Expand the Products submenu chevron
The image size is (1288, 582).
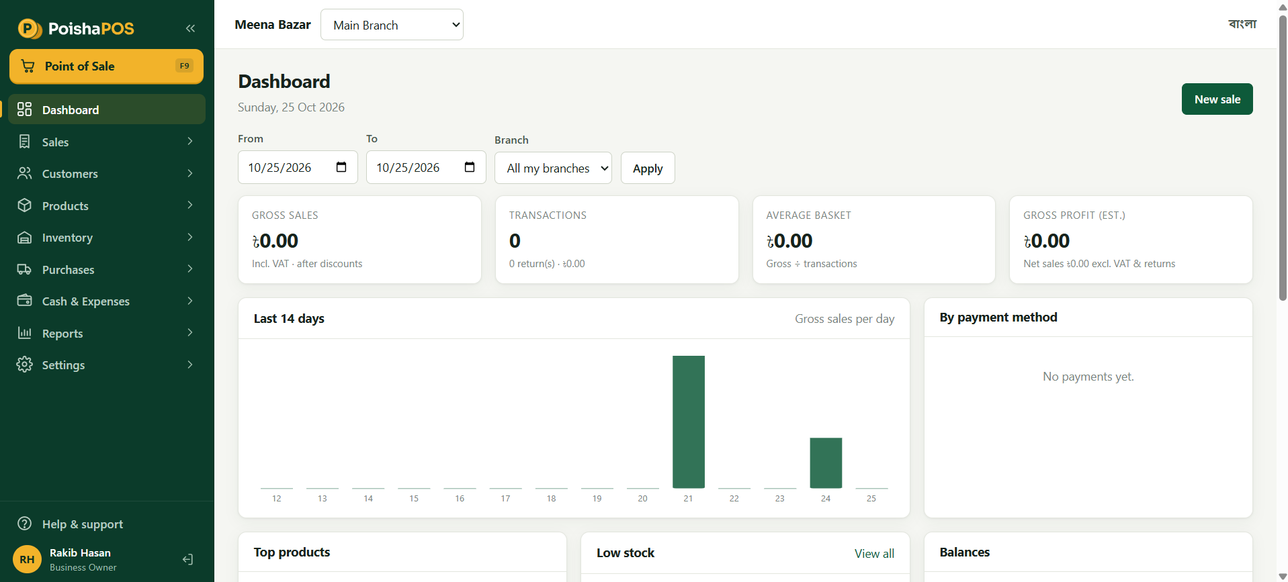(190, 205)
